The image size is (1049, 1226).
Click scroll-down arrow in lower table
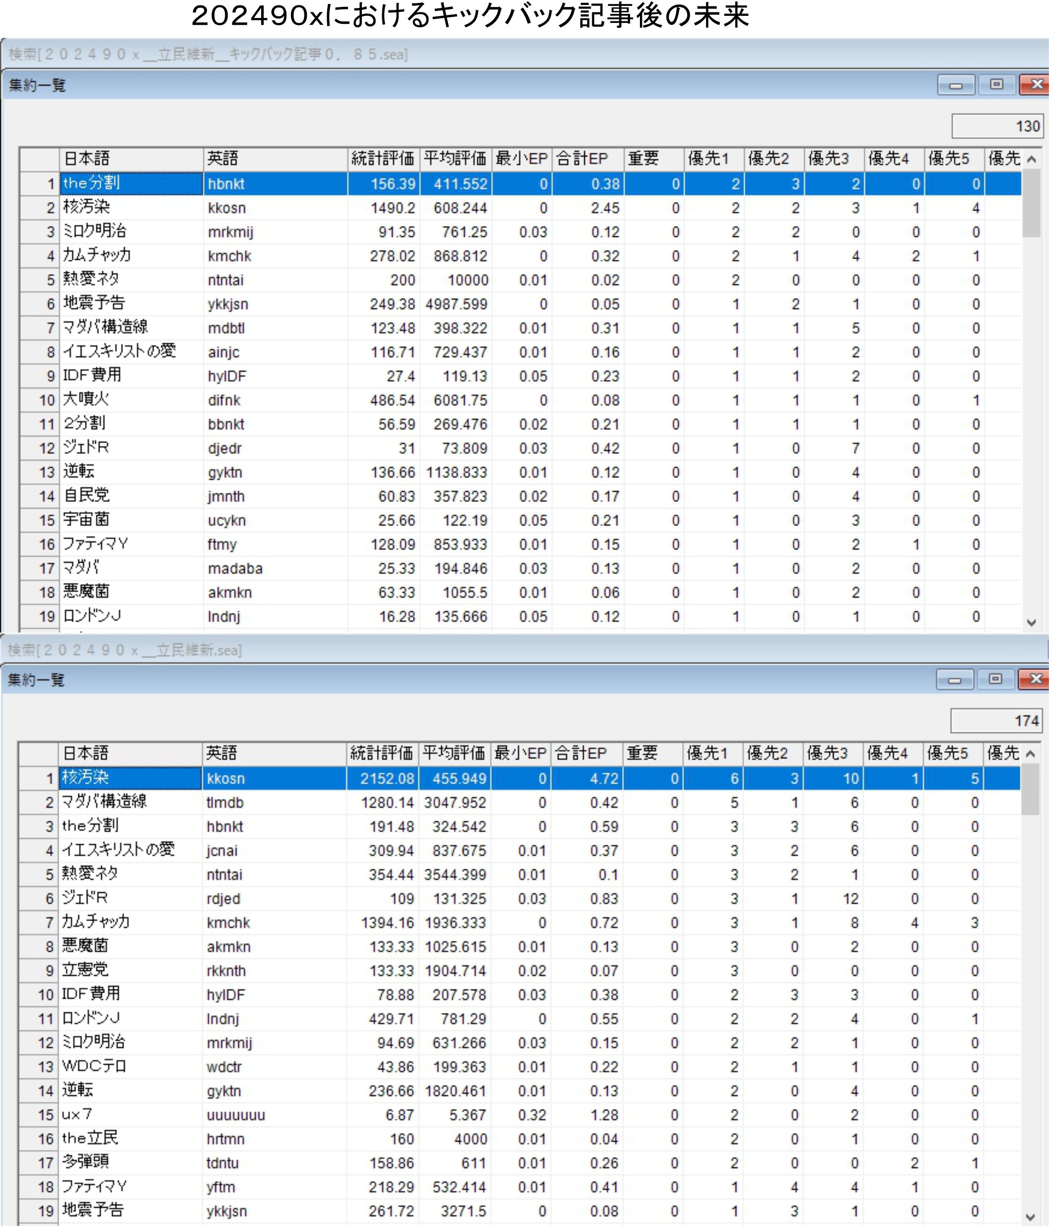click(1030, 1218)
